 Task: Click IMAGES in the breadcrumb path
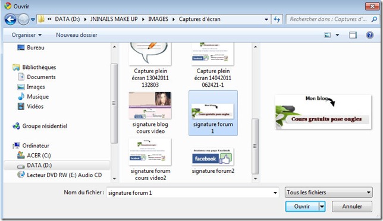click(x=158, y=19)
